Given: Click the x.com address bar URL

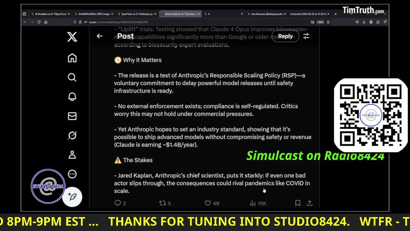Looking at the screenshot, I should tap(118, 22).
